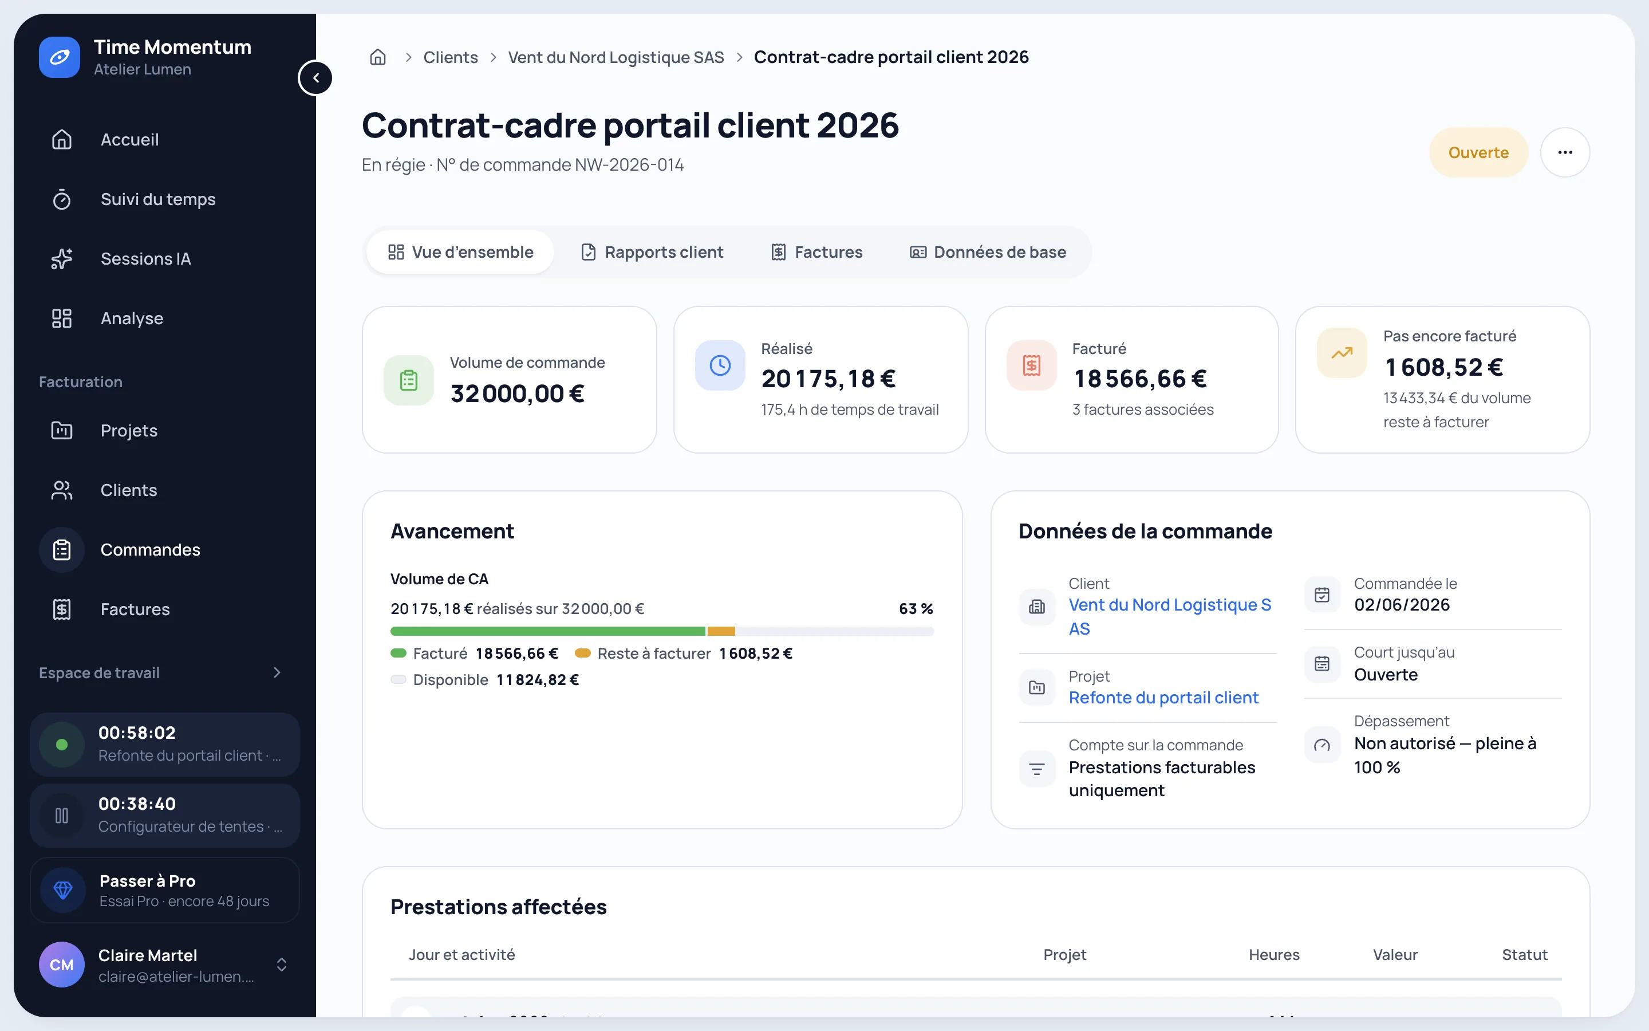
Task: Click the home icon in the breadcrumb
Action: tap(377, 57)
